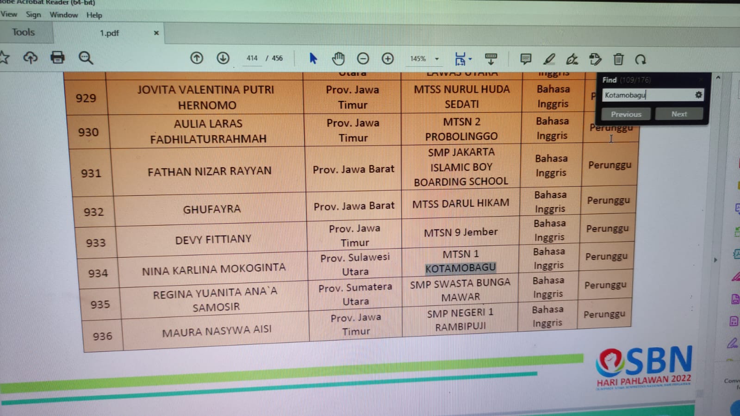Click the zoom in plus icon
The width and height of the screenshot is (740, 416).
[387, 59]
